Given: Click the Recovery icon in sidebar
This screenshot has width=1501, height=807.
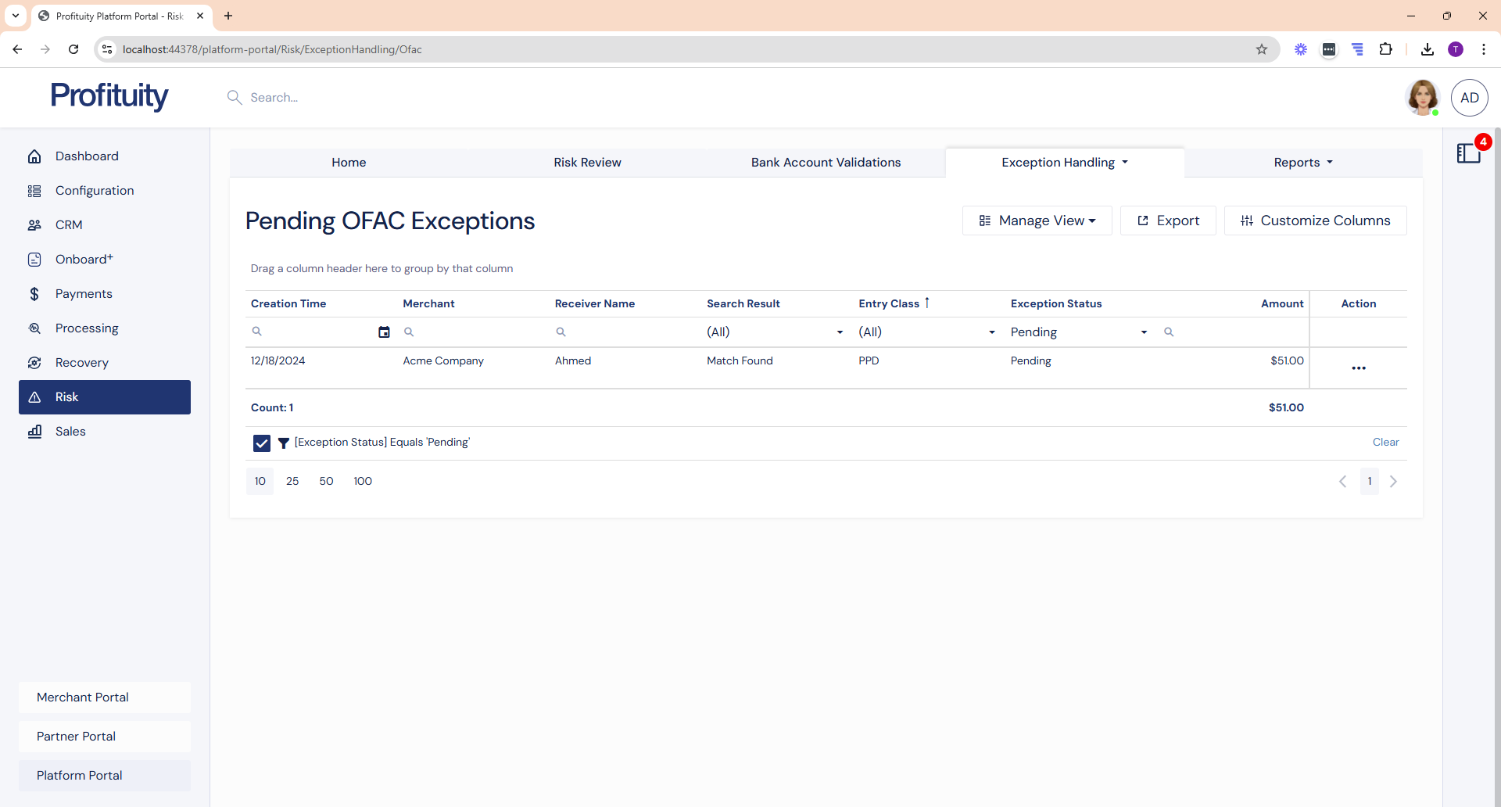Looking at the screenshot, I should click(x=34, y=363).
